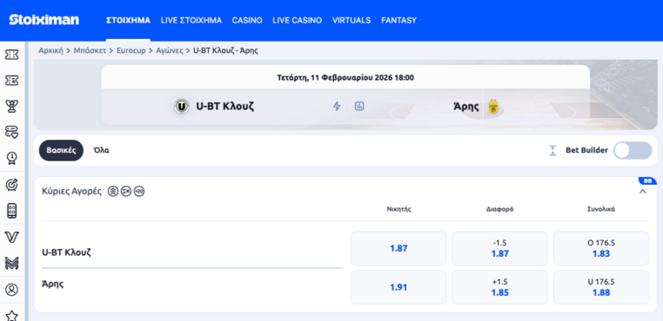Open the target with arrow sidebar icon
Image resolution: width=663 pixels, height=321 pixels.
coord(12,184)
